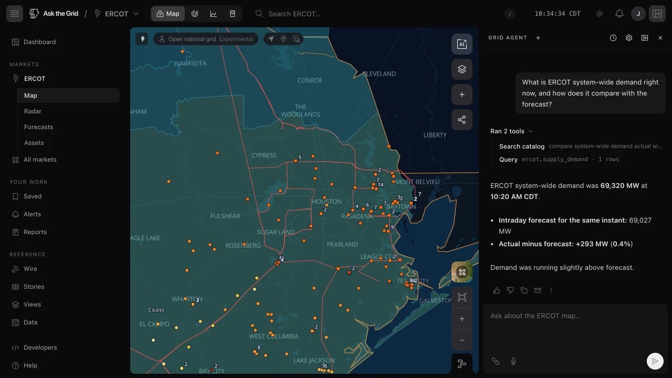Open Radar in the sidebar
Viewport: 672px width, 378px height.
69,111
